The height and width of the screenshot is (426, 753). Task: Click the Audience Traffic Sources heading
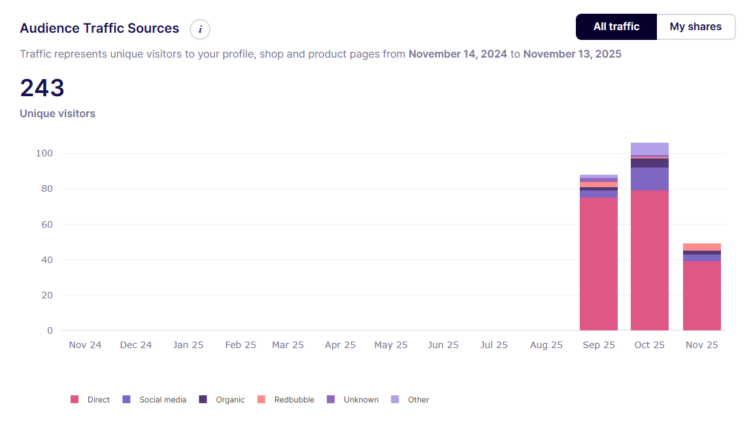99,28
